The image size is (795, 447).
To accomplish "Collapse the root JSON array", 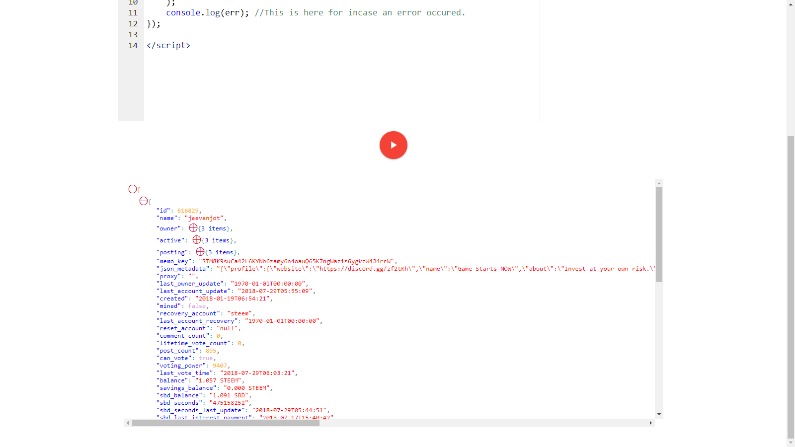I will tap(133, 189).
